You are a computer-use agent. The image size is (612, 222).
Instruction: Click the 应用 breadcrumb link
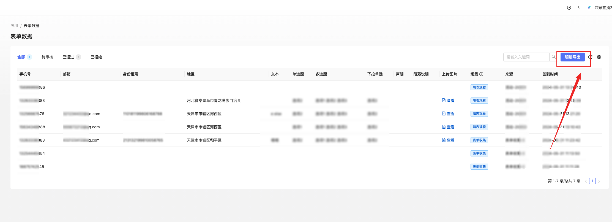click(14, 26)
